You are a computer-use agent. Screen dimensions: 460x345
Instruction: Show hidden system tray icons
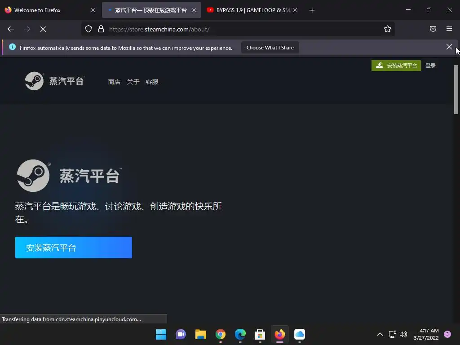tap(380, 334)
